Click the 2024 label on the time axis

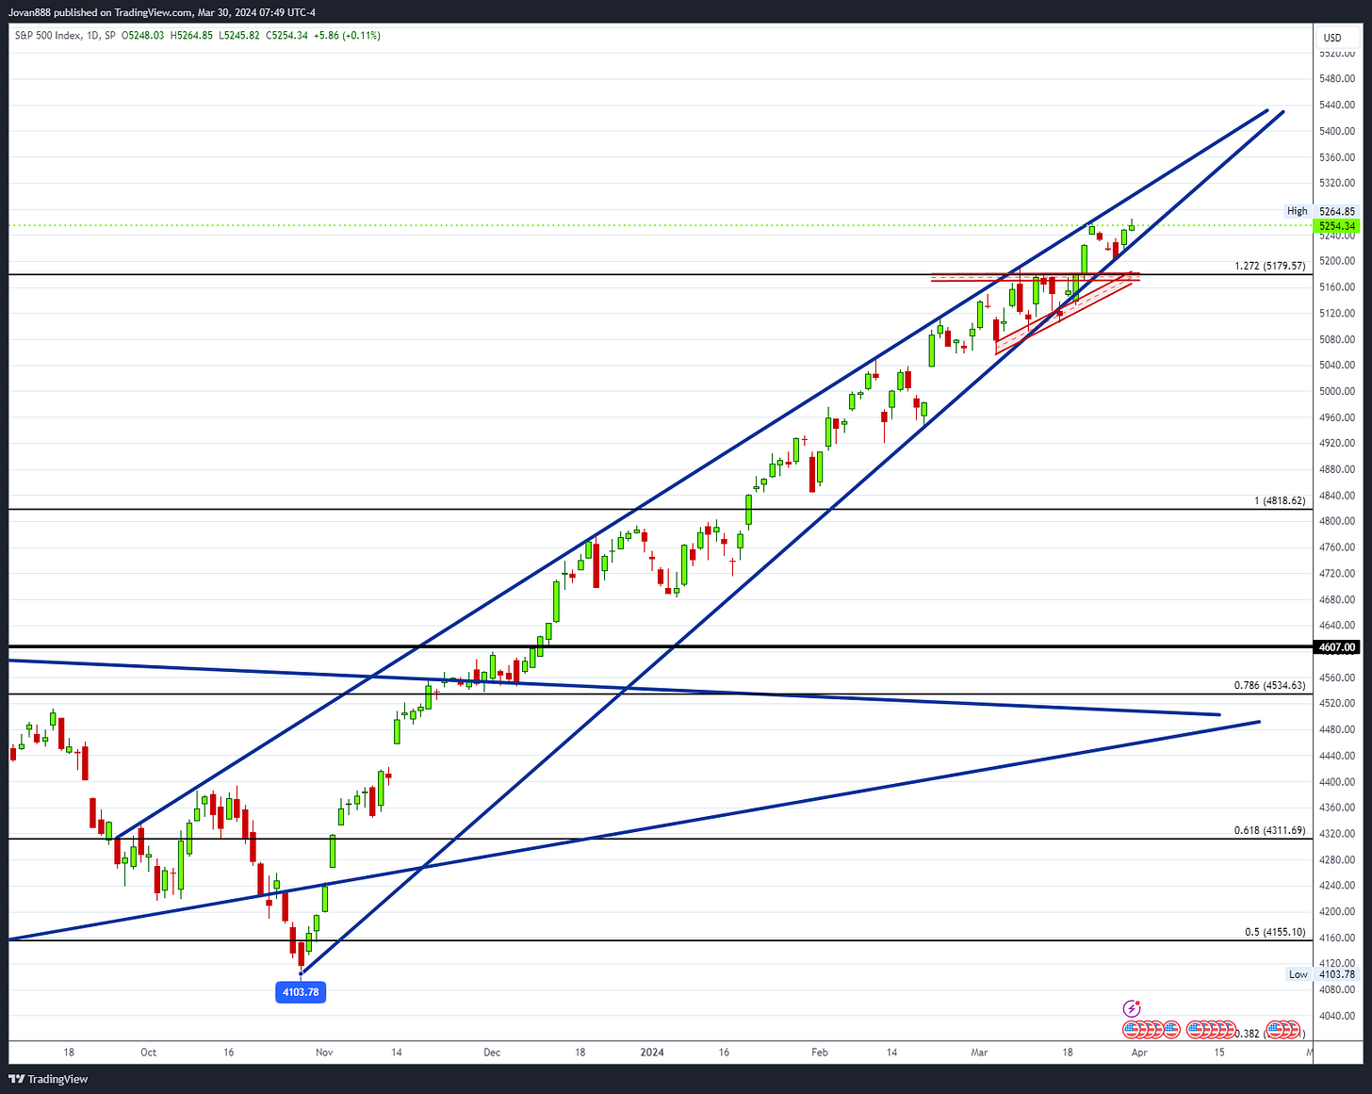tap(652, 1053)
